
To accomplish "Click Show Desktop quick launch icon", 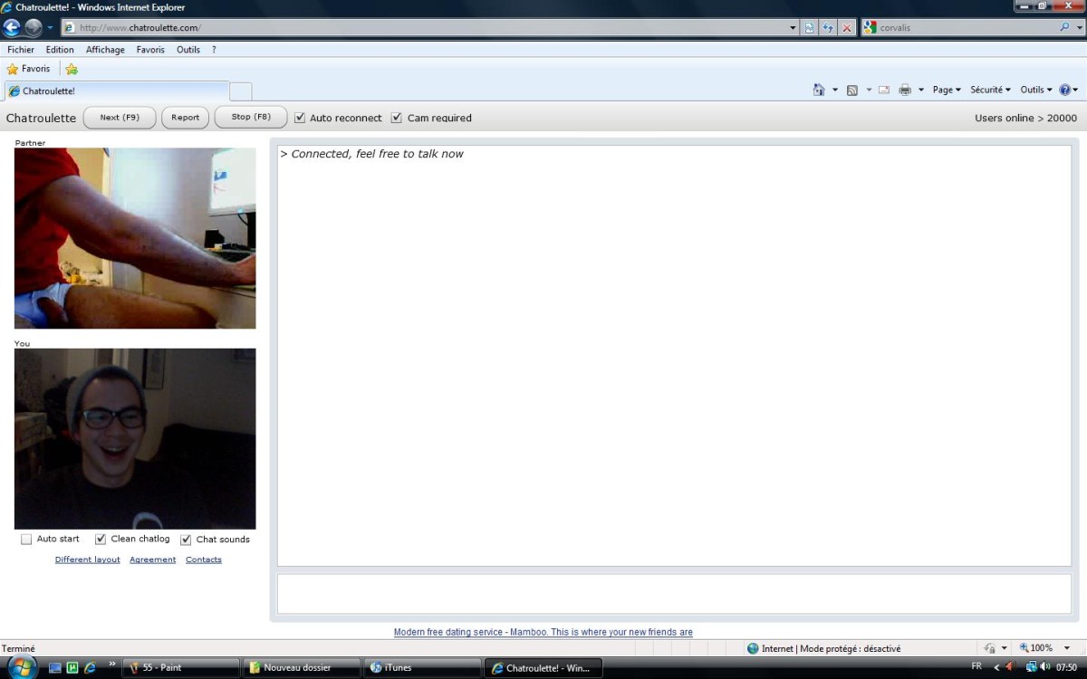I will (x=55, y=667).
